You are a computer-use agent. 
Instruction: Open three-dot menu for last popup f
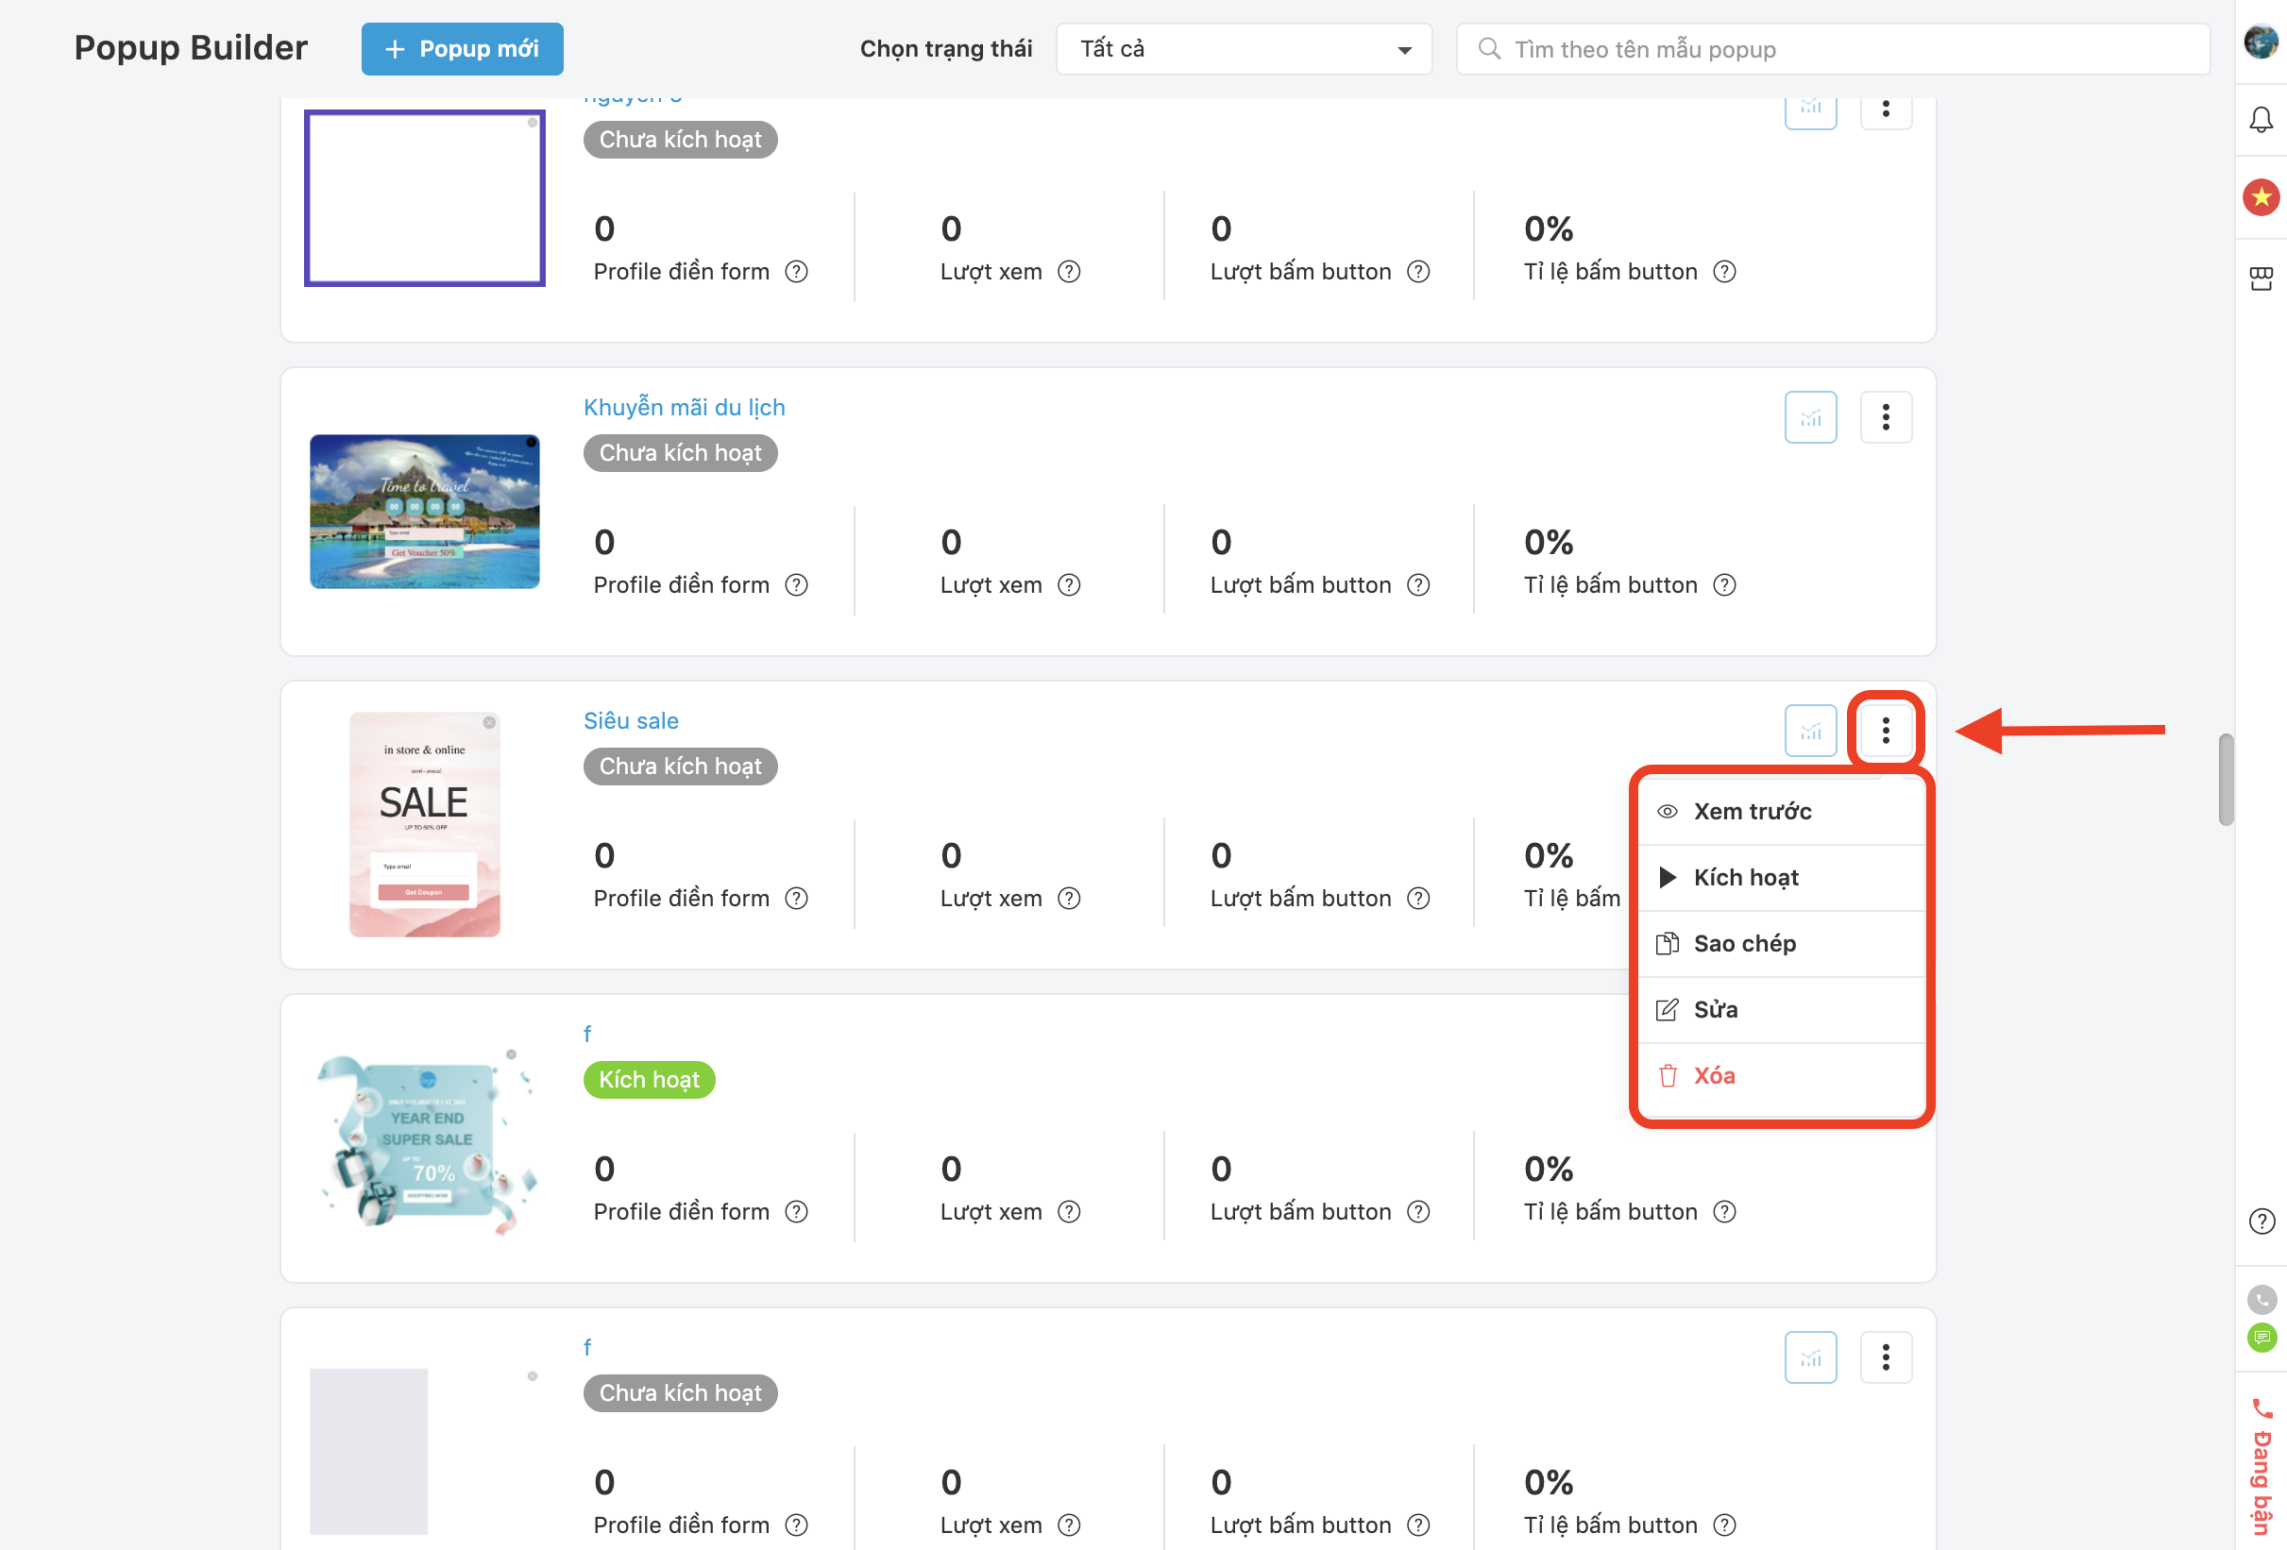click(x=1885, y=1357)
